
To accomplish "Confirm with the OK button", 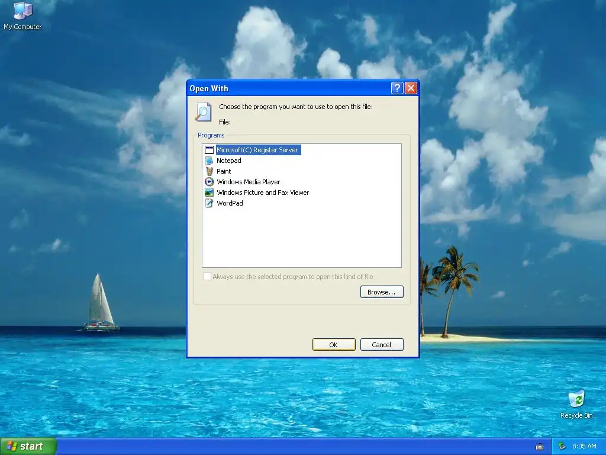I will (x=334, y=344).
